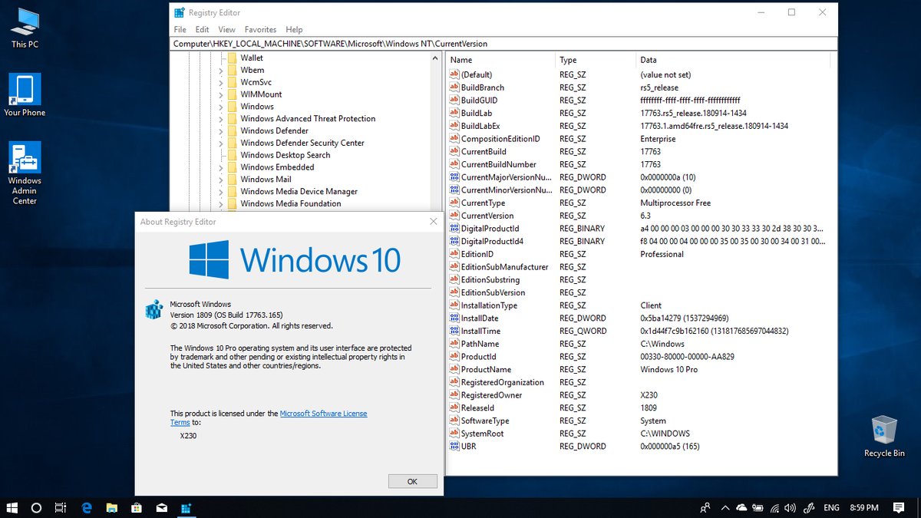Select the "SystemRoot" value name

coord(483,434)
